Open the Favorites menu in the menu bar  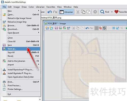[51, 7]
